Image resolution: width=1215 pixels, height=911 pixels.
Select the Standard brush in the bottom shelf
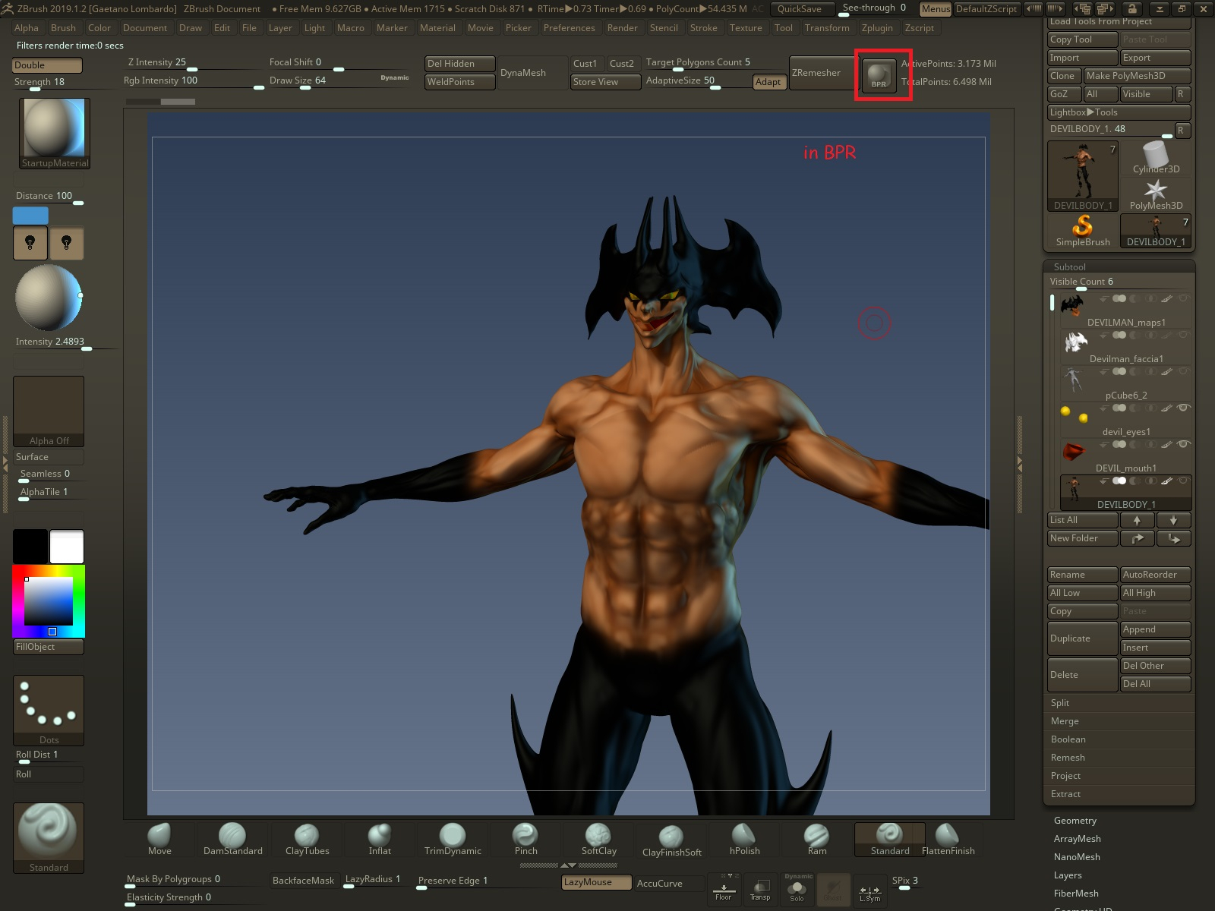tap(890, 840)
